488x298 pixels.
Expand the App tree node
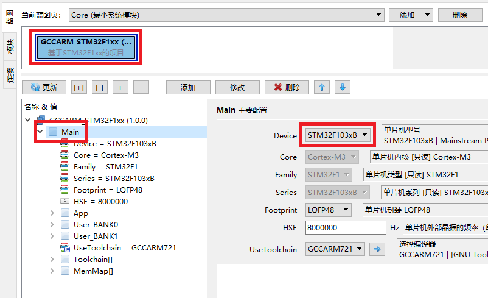point(52,213)
